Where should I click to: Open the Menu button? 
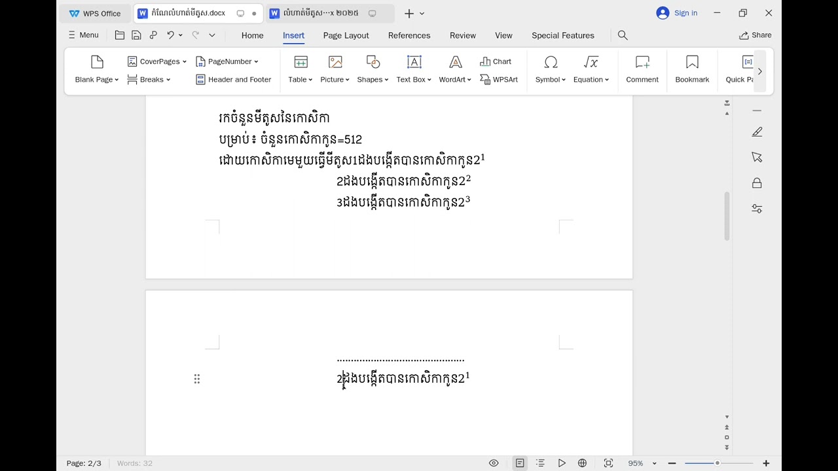tap(84, 35)
